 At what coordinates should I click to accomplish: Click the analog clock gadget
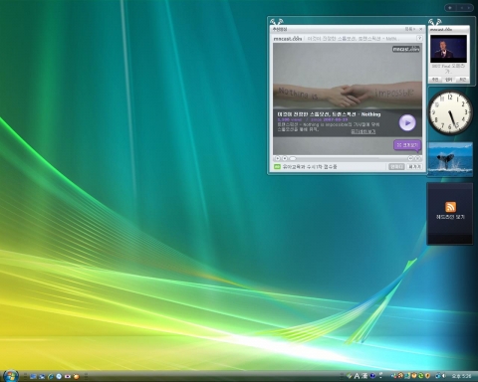point(450,111)
